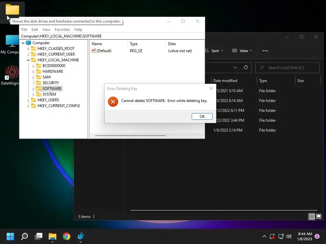326x244 pixels.
Task: Show hidden system tray icons
Action: [x=265, y=236]
